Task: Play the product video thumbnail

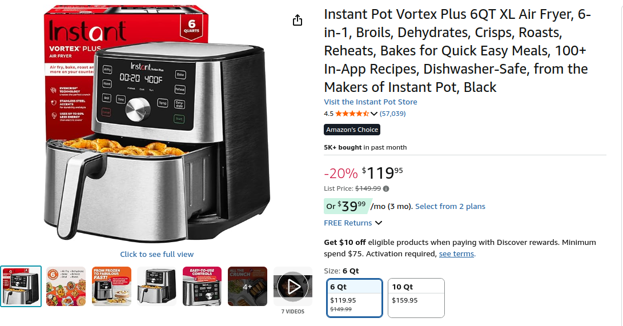Action: click(x=293, y=286)
